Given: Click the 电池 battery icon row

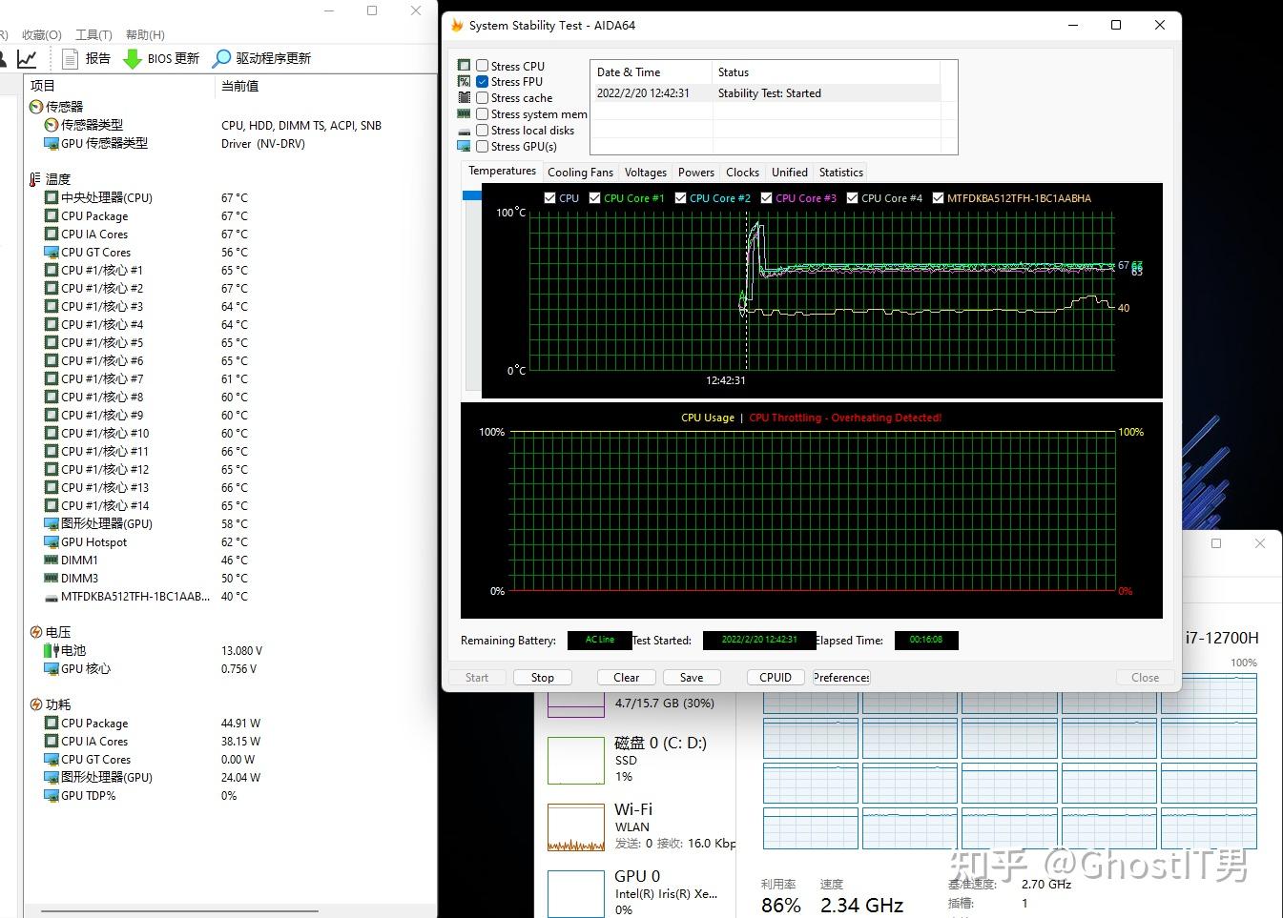Looking at the screenshot, I should (x=52, y=650).
